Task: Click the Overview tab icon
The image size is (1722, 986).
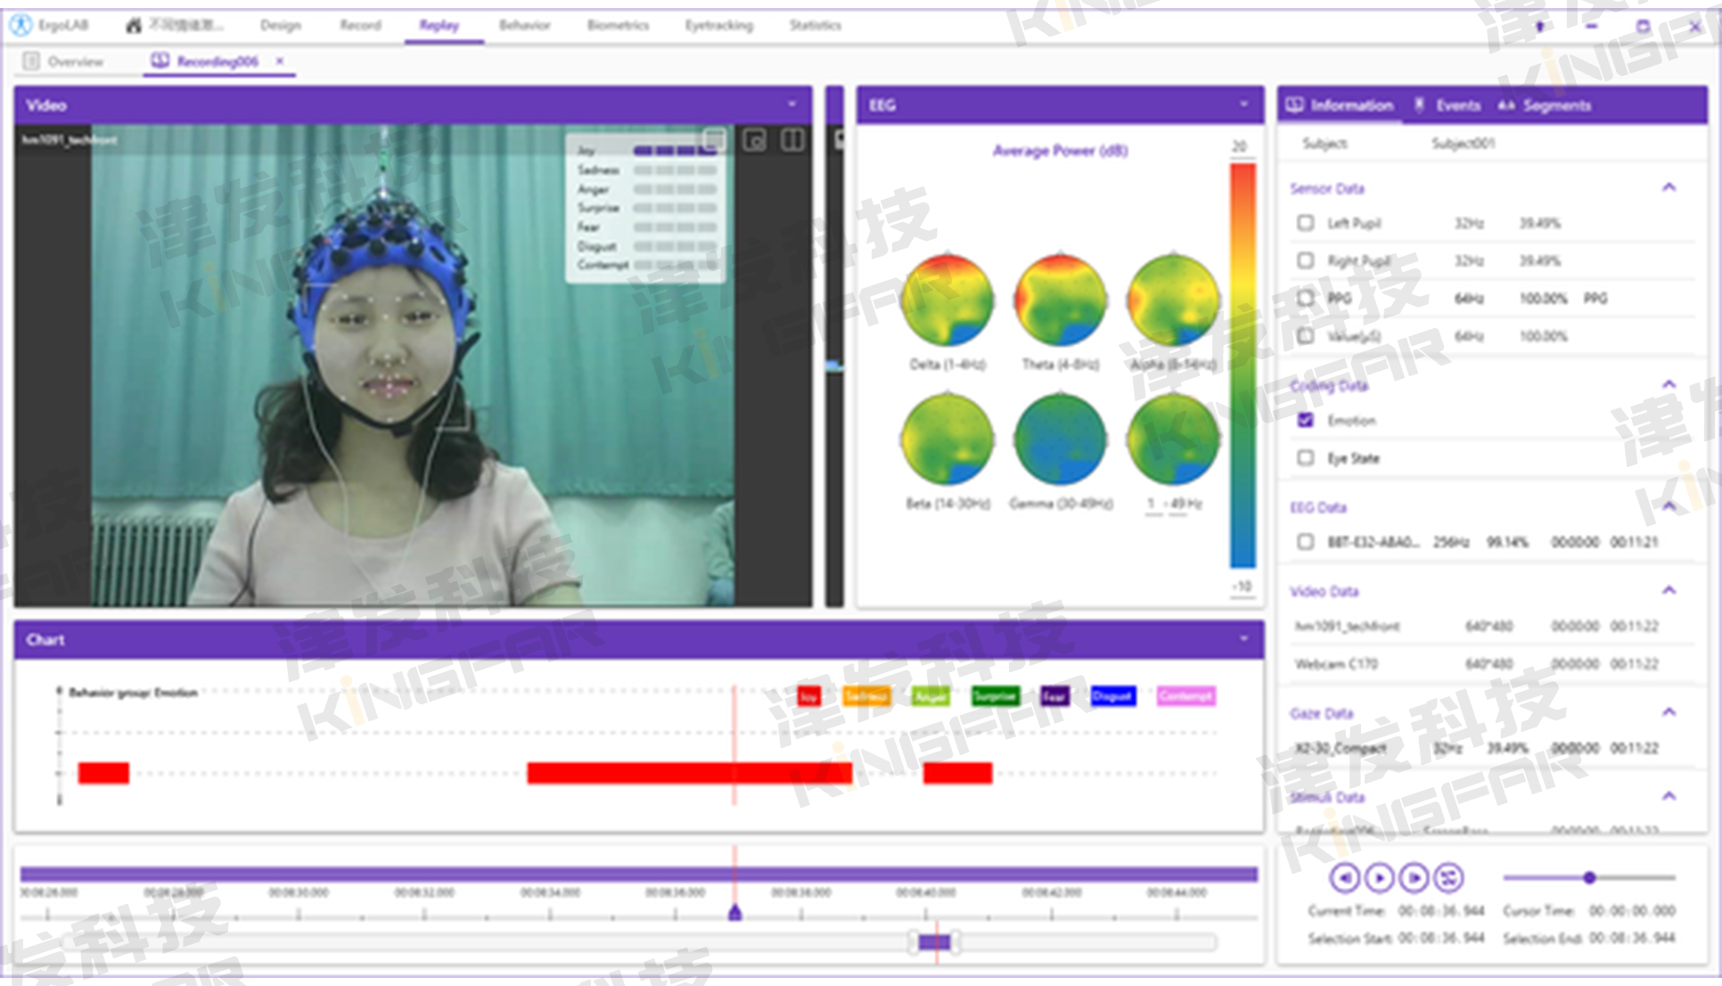Action: click(x=31, y=61)
